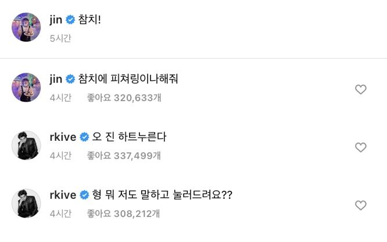
Task: Open the jin username in the '참치!' caption
Action: (56, 20)
